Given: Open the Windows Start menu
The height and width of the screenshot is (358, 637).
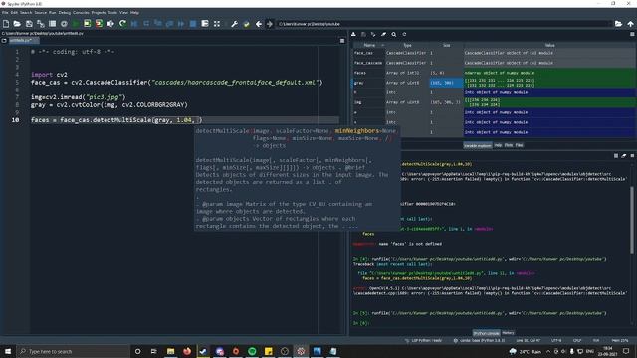Looking at the screenshot, I should click(8, 351).
